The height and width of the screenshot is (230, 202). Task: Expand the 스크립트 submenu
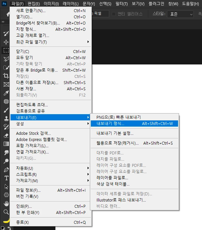[51, 174]
